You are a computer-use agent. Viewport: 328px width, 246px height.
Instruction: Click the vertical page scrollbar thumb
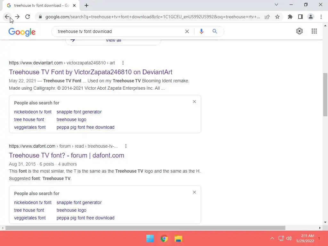[x=325, y=94]
